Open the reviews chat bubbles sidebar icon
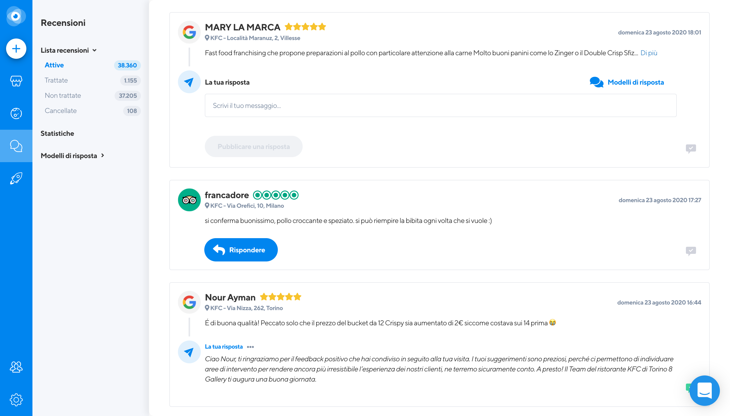Screen dimensions: 730x416 tap(16, 146)
